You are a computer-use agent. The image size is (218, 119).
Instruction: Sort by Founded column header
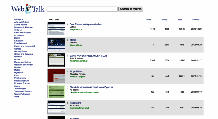point(196,20)
